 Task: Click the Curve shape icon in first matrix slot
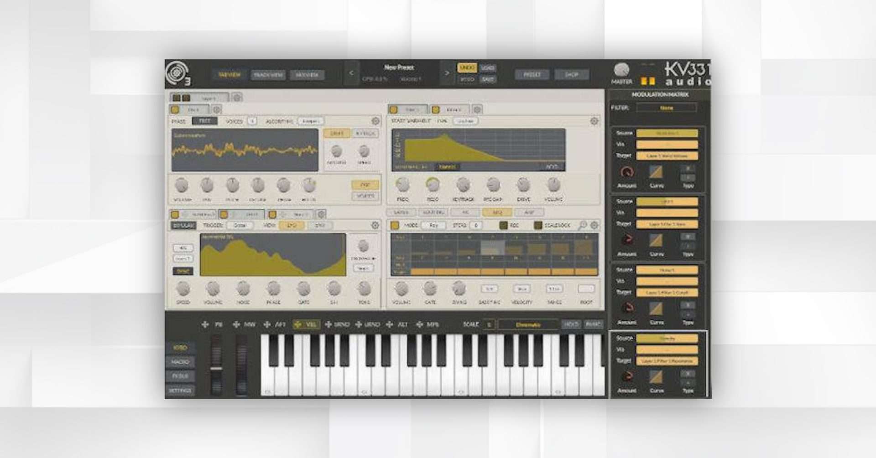click(x=656, y=172)
